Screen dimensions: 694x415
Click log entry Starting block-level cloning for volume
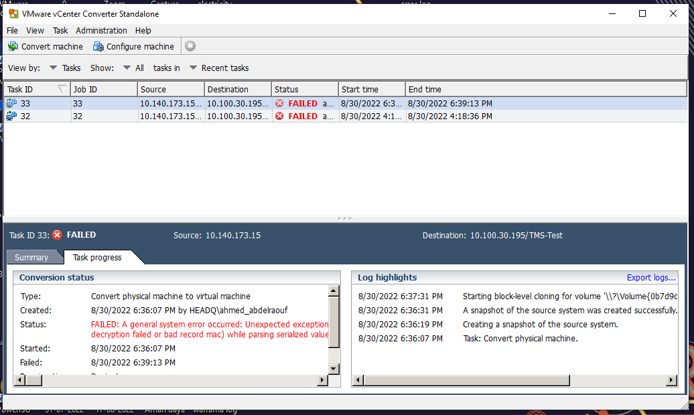click(x=570, y=296)
